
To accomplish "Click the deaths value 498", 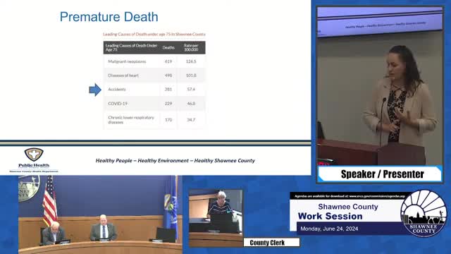I will click(168, 75).
